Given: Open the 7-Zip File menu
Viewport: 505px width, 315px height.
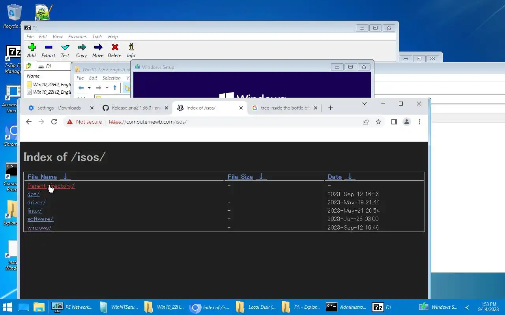Looking at the screenshot, I should pyautogui.click(x=30, y=37).
